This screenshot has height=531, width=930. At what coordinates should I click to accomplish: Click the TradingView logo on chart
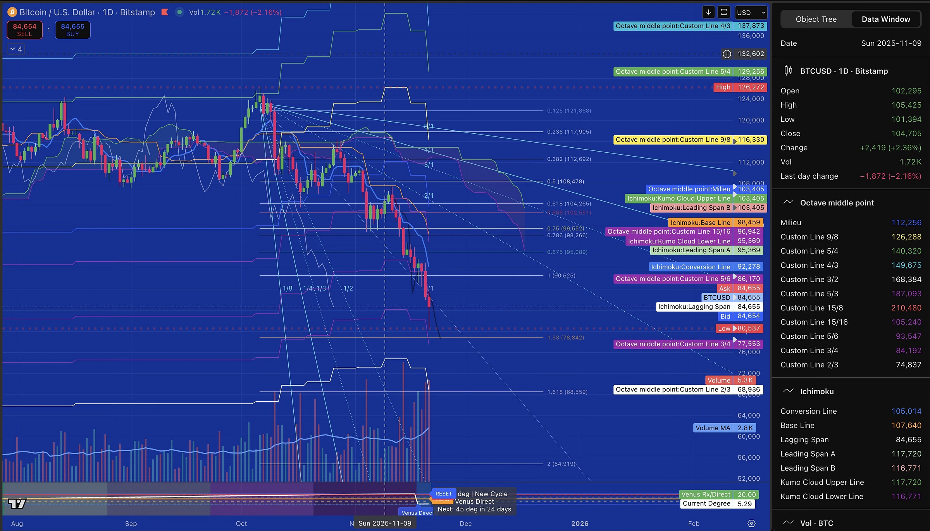coord(17,503)
